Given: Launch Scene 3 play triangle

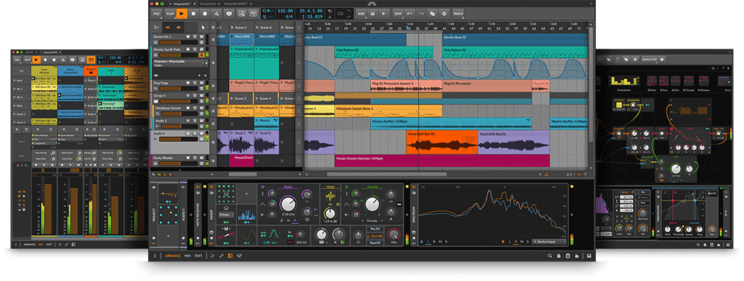Looking at the screenshot, I should [232, 28].
